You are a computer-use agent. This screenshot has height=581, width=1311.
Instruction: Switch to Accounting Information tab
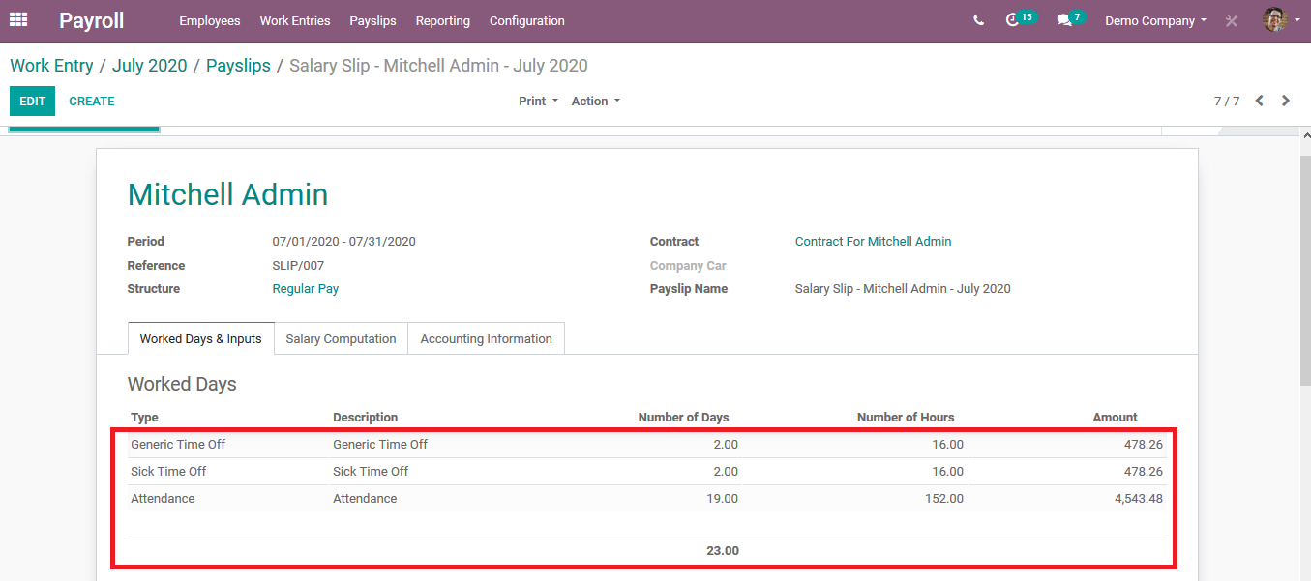coord(486,338)
